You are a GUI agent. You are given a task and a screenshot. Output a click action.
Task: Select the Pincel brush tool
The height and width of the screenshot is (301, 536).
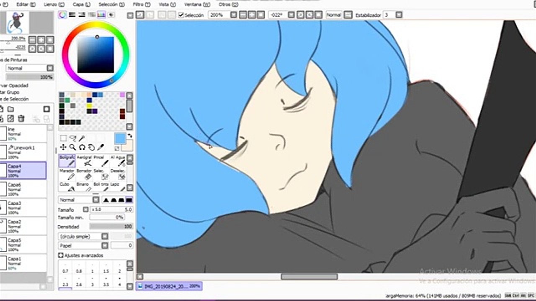tap(101, 161)
